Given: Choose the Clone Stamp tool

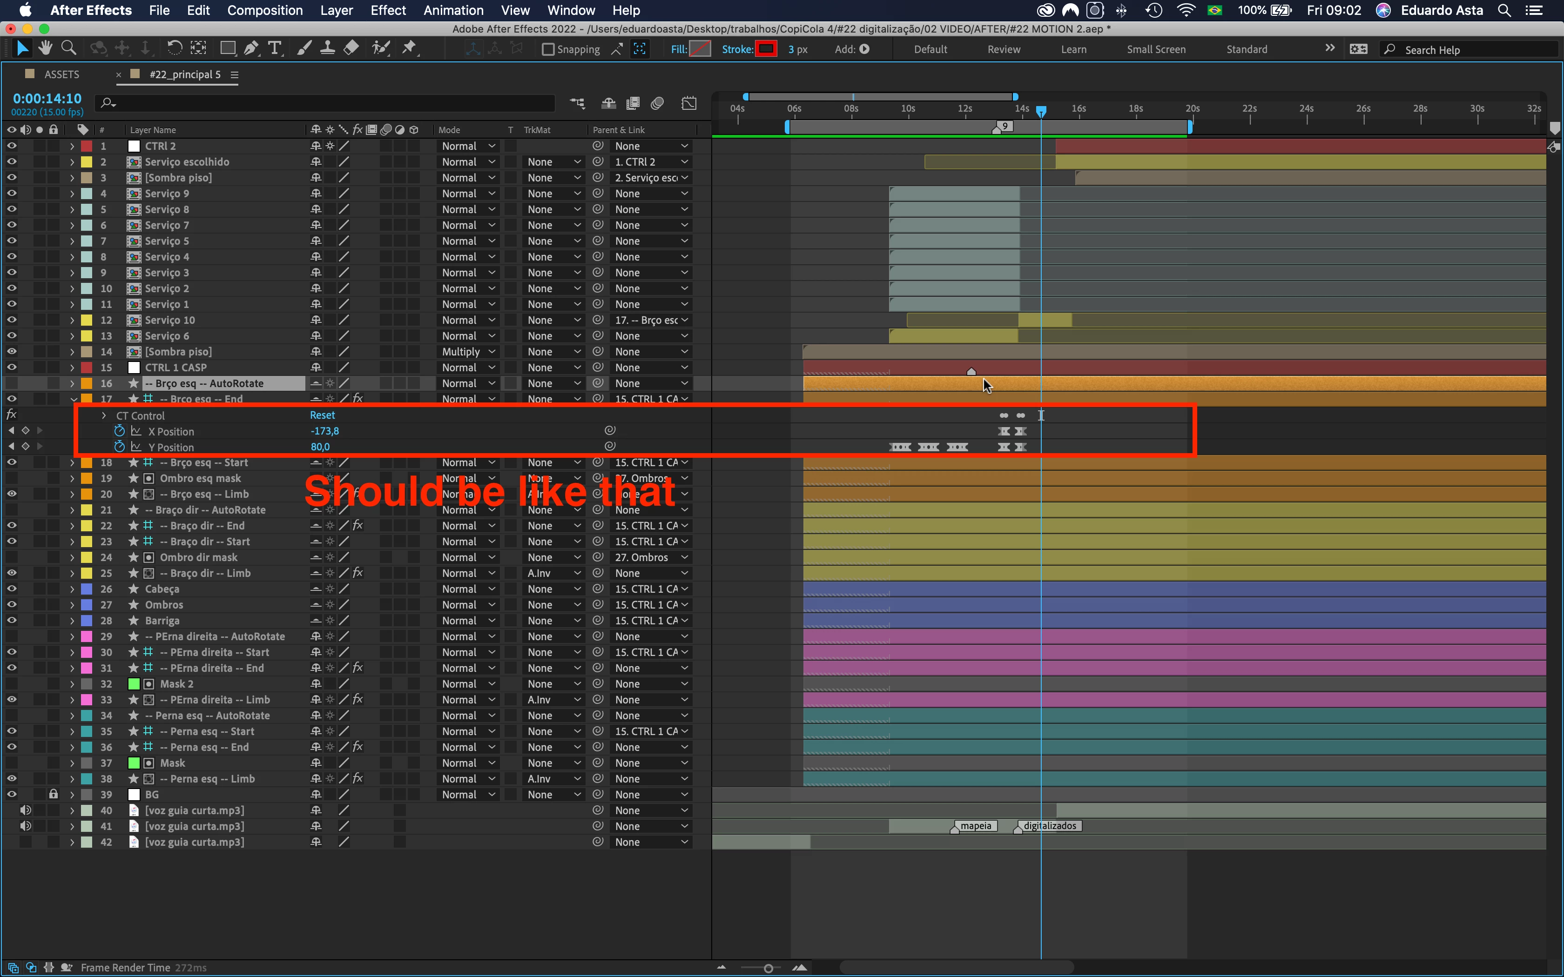Looking at the screenshot, I should click(x=328, y=48).
